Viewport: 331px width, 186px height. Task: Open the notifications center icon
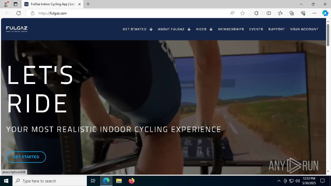[323, 181]
